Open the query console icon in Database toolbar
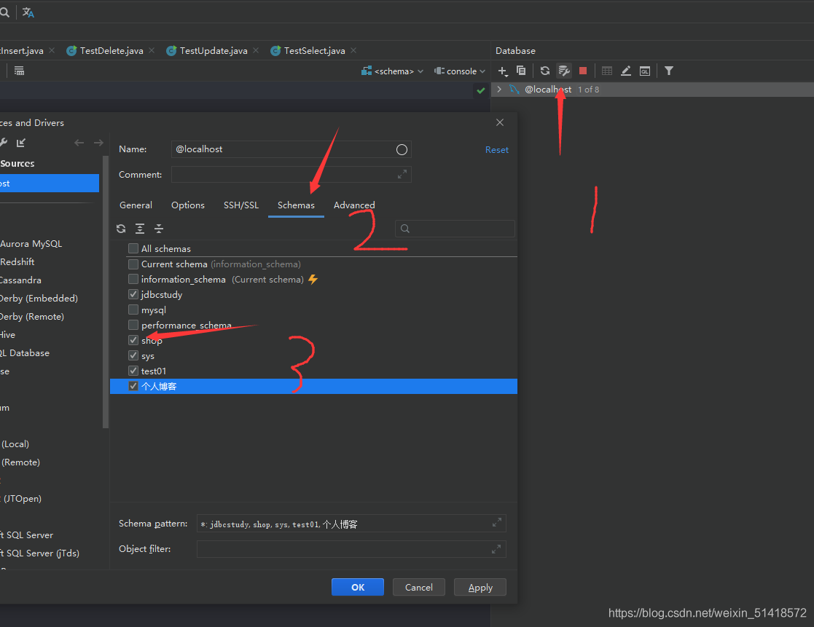 pos(645,71)
